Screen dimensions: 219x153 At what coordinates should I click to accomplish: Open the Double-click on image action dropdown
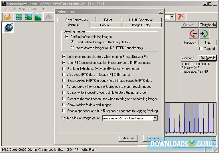pos(155,118)
